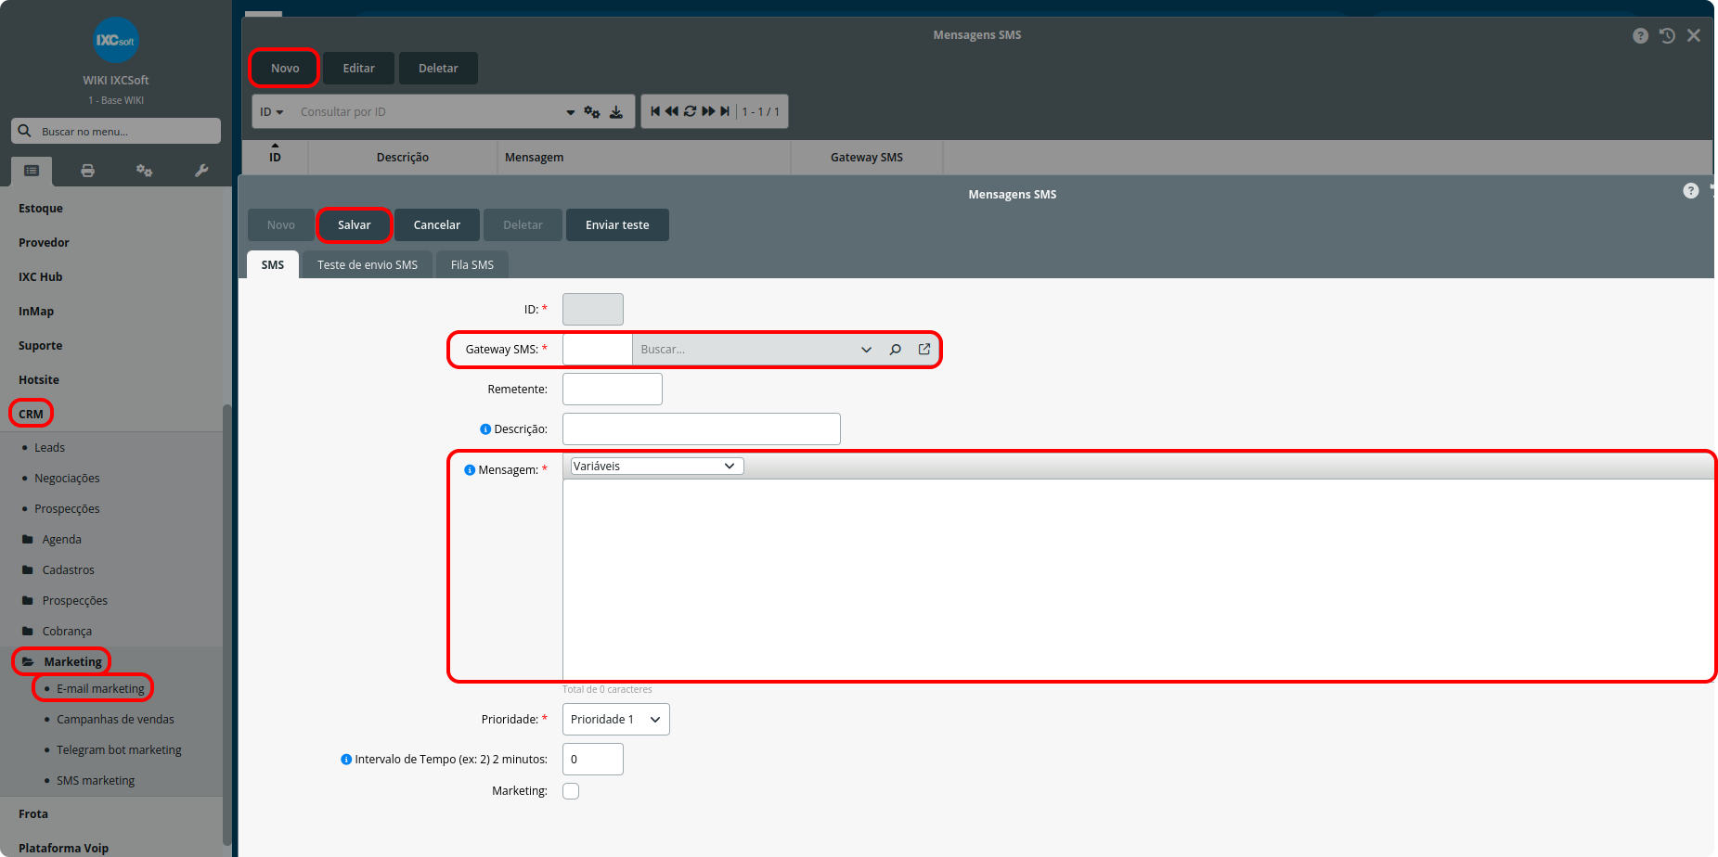Go to last page of records
This screenshot has height=857, width=1718.
coord(725,111)
